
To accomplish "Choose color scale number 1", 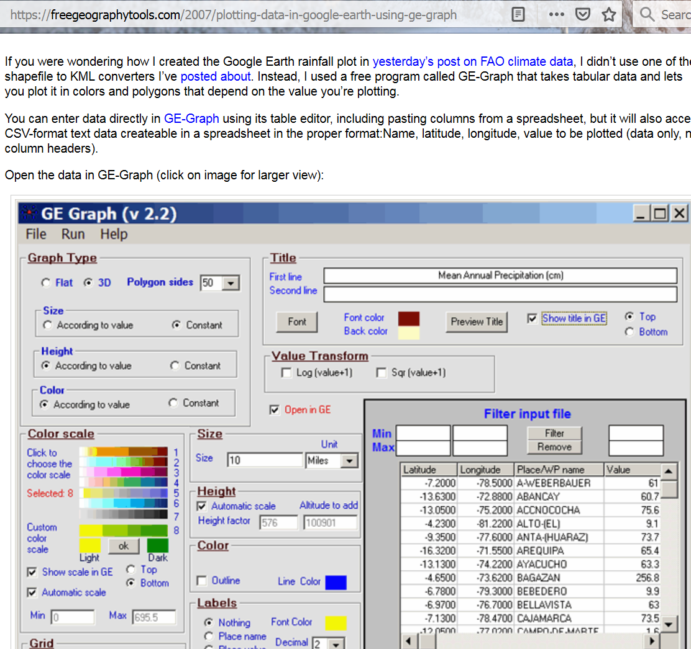I will (124, 452).
